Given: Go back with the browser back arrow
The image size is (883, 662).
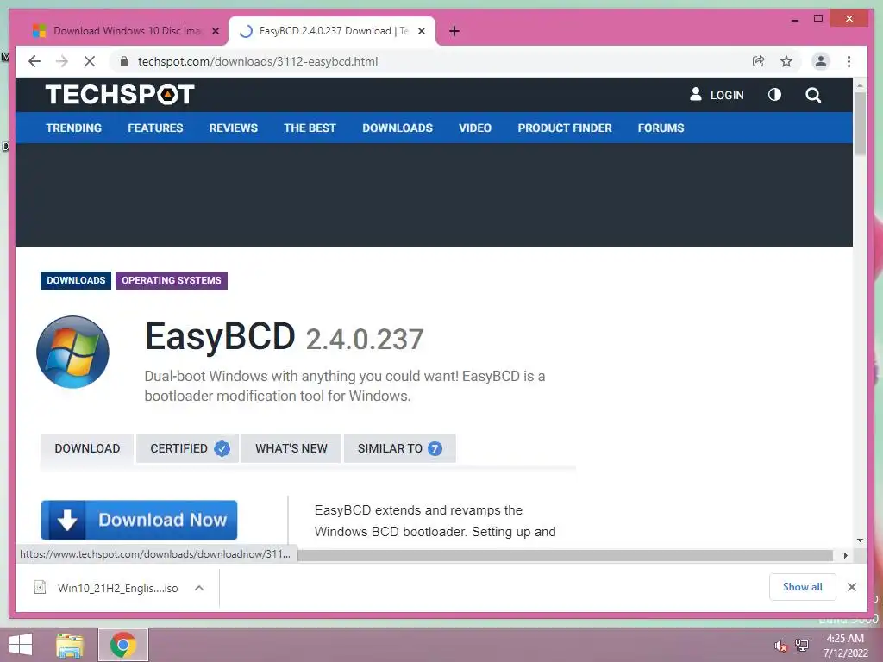Looking at the screenshot, I should click(34, 61).
